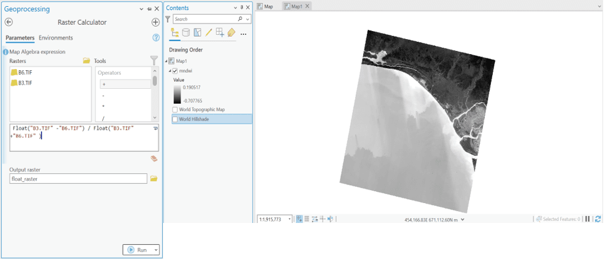Viewport: 615px width, 259px height.
Task: Click the List By Drawing Order icon
Action: click(x=174, y=33)
